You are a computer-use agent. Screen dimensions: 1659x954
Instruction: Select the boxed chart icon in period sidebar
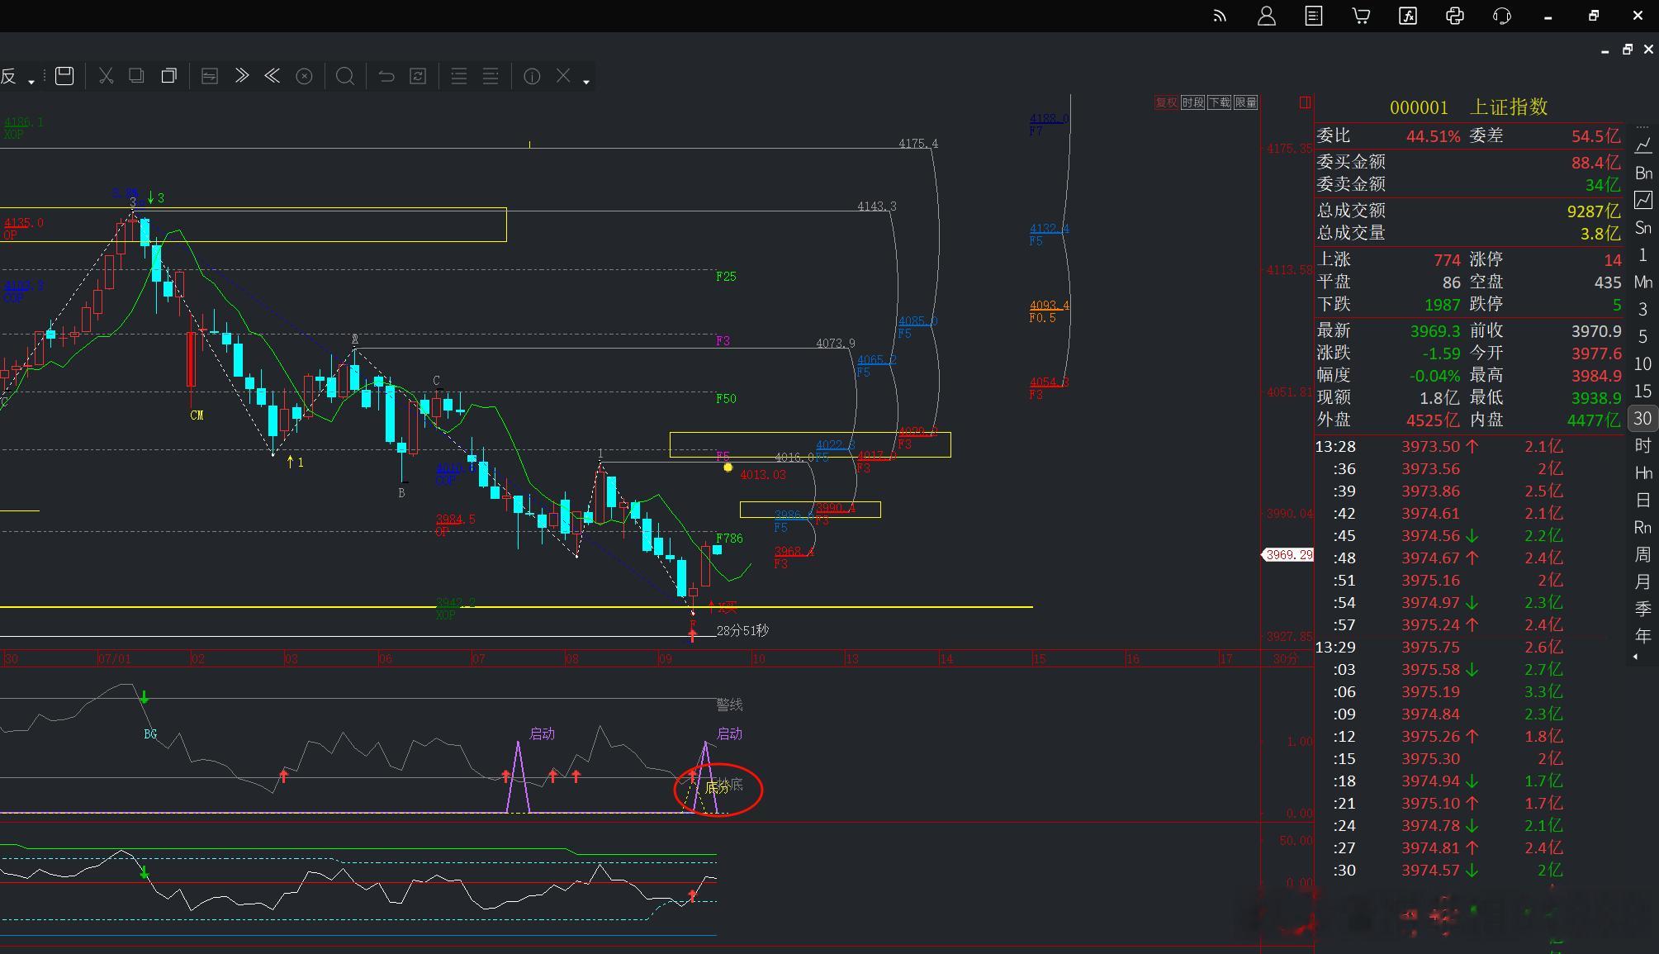[x=1643, y=200]
